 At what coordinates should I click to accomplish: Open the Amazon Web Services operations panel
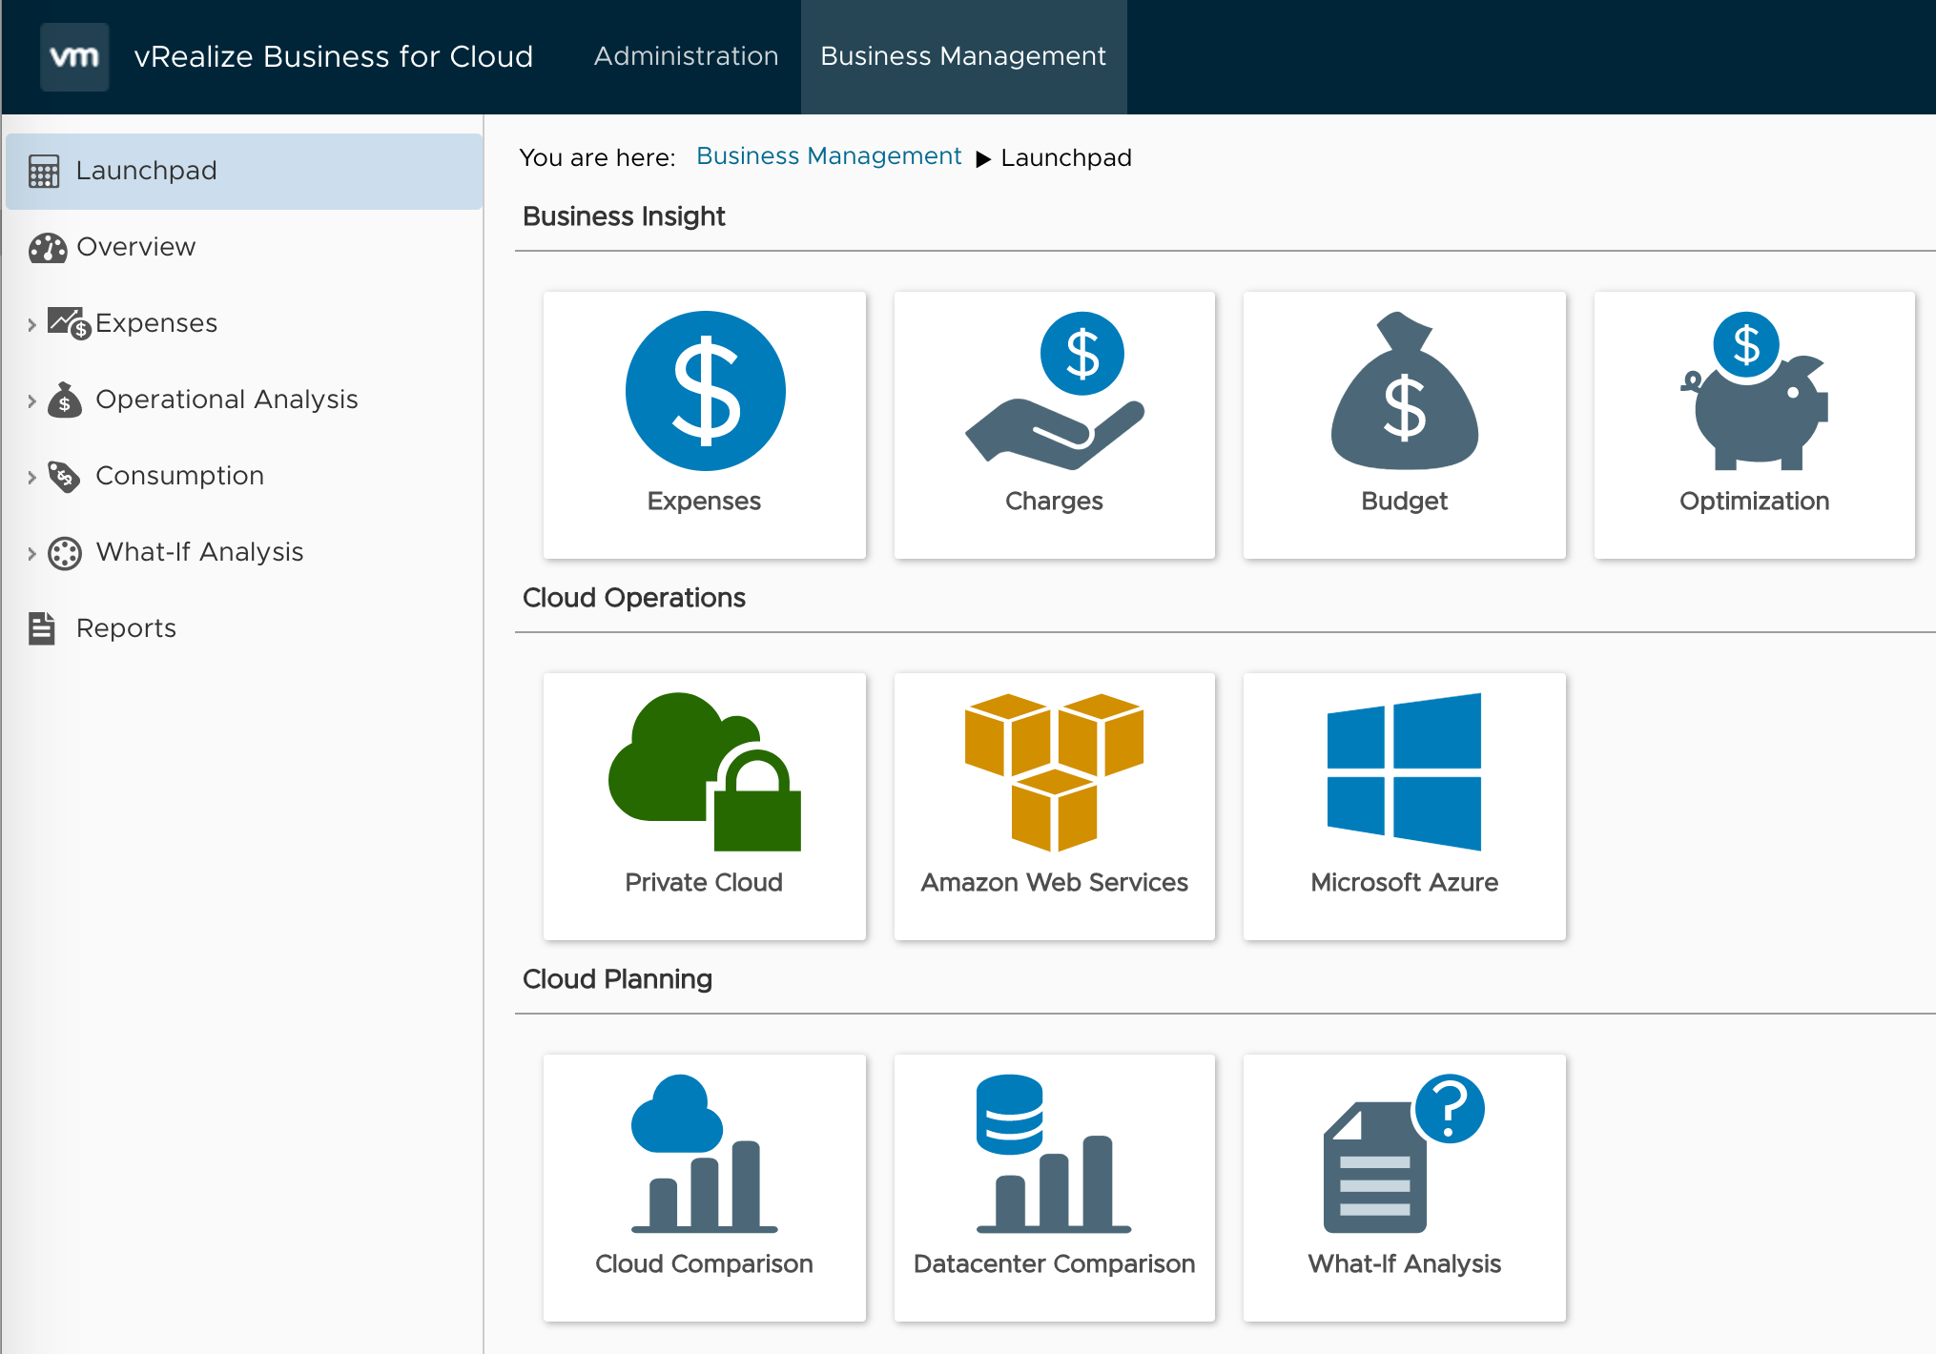(x=1053, y=803)
